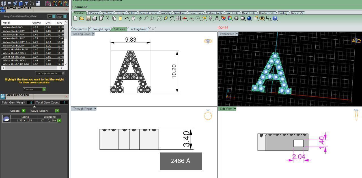Collapse the gem list with the round arrow

[34, 107]
